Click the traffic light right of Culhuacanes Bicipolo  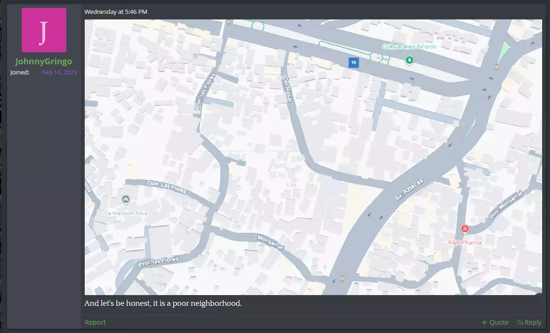pyautogui.click(x=496, y=67)
